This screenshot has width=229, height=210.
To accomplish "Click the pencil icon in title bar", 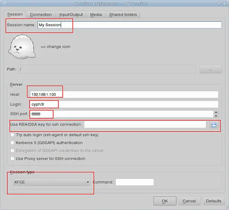I will 4,3.
